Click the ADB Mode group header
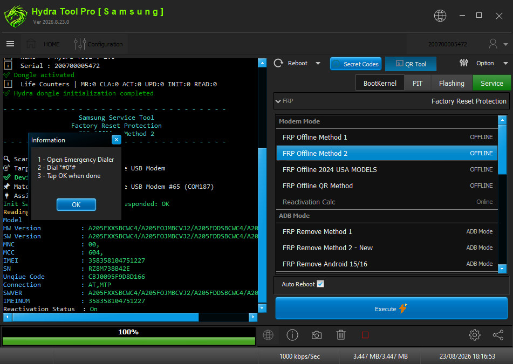 click(x=387, y=216)
